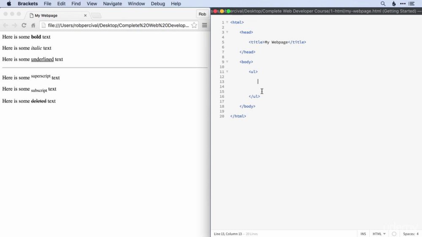Collapse the ul tag on line 11
This screenshot has width=422, height=237.
[x=227, y=72]
